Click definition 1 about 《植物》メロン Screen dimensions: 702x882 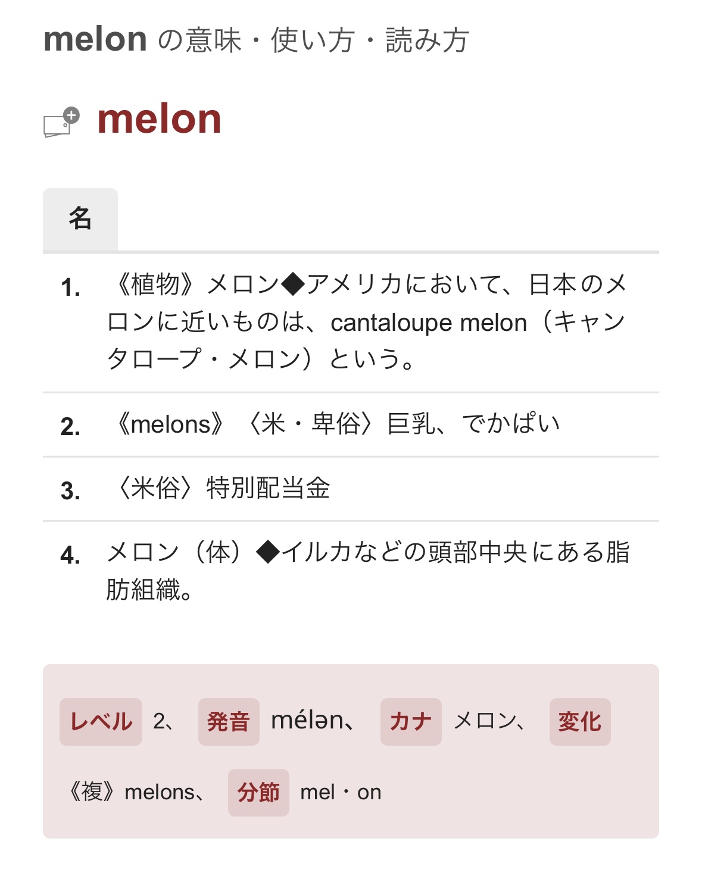[366, 321]
